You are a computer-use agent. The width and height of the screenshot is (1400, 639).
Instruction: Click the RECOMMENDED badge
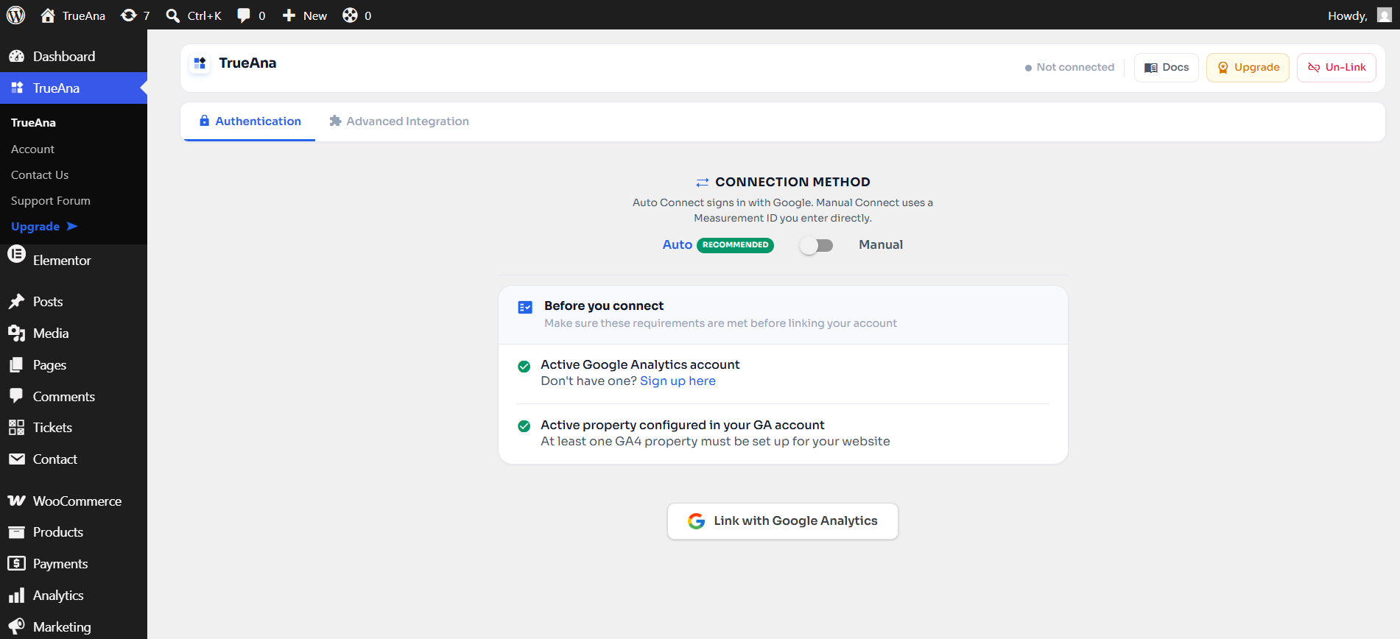coord(735,245)
